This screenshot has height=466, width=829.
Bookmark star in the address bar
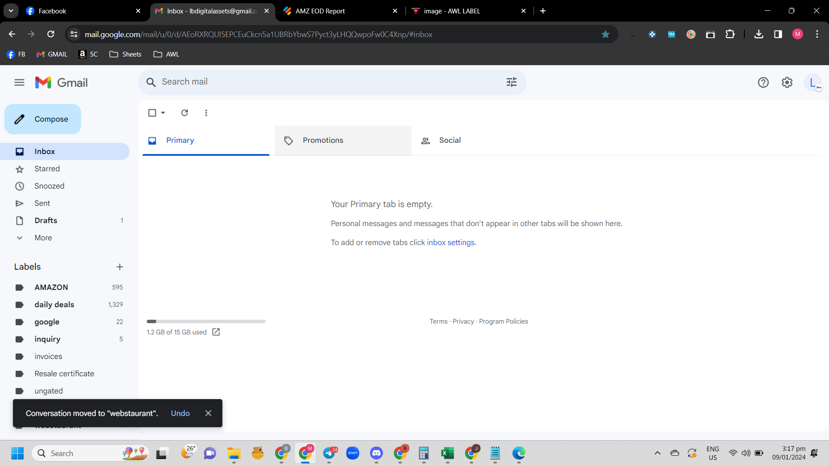(605, 35)
